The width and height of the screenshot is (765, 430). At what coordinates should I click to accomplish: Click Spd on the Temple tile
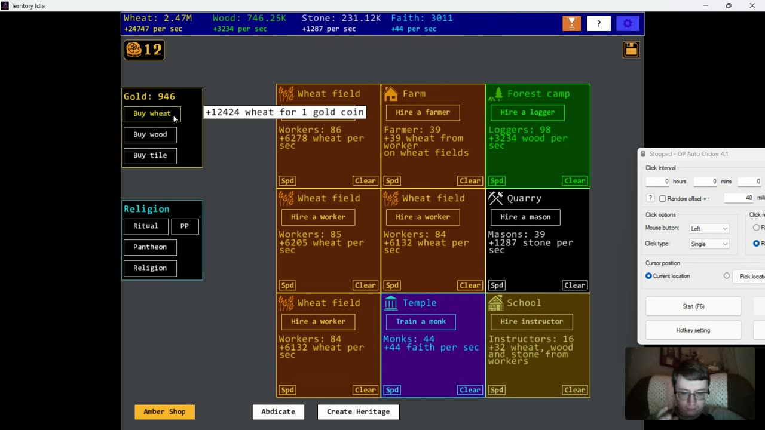pyautogui.click(x=392, y=390)
